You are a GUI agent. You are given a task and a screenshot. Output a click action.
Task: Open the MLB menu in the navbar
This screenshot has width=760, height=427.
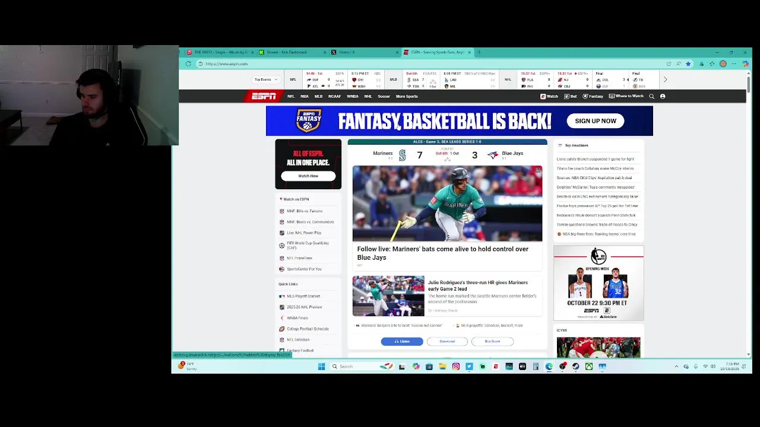318,96
